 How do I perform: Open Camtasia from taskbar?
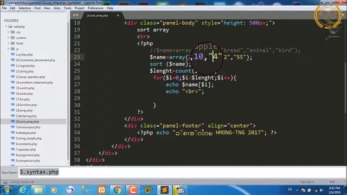pos(133,190)
